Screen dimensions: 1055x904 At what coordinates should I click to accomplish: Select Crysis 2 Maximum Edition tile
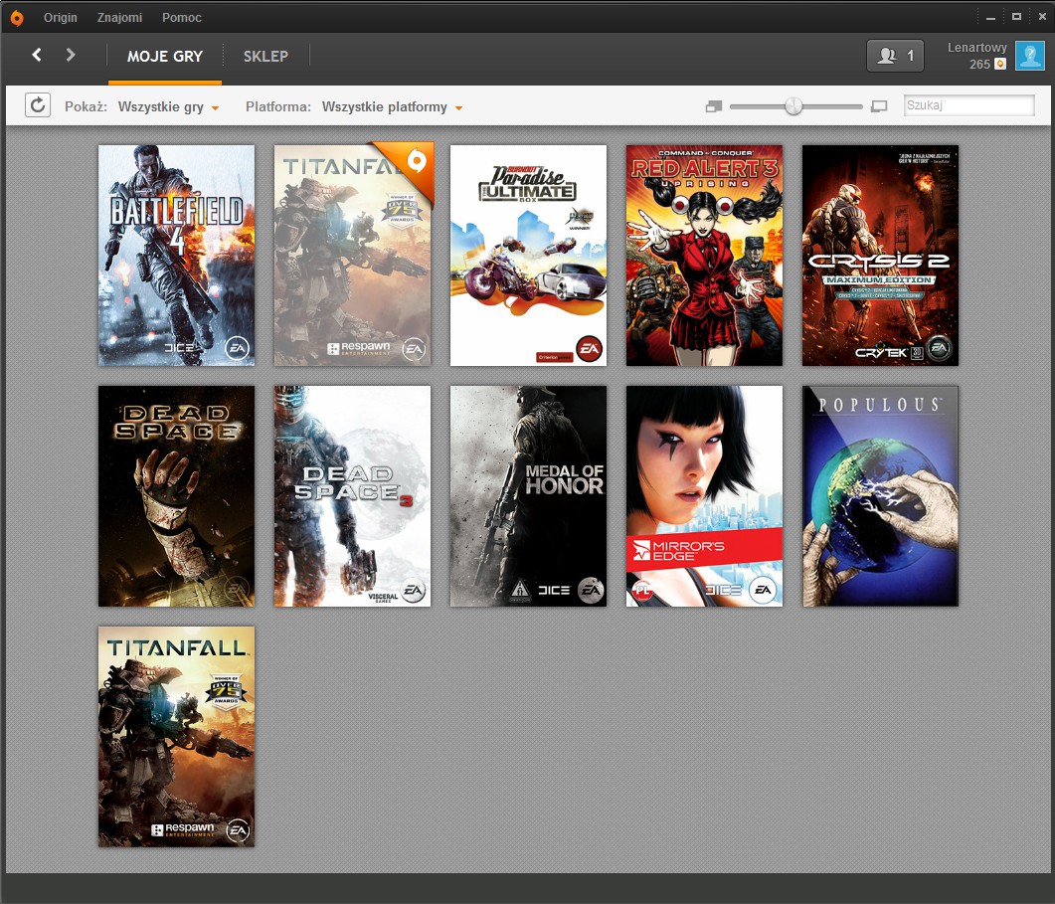pyautogui.click(x=880, y=256)
